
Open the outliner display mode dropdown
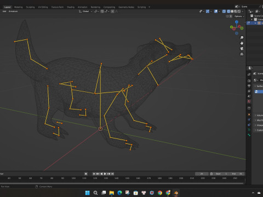(251, 11)
